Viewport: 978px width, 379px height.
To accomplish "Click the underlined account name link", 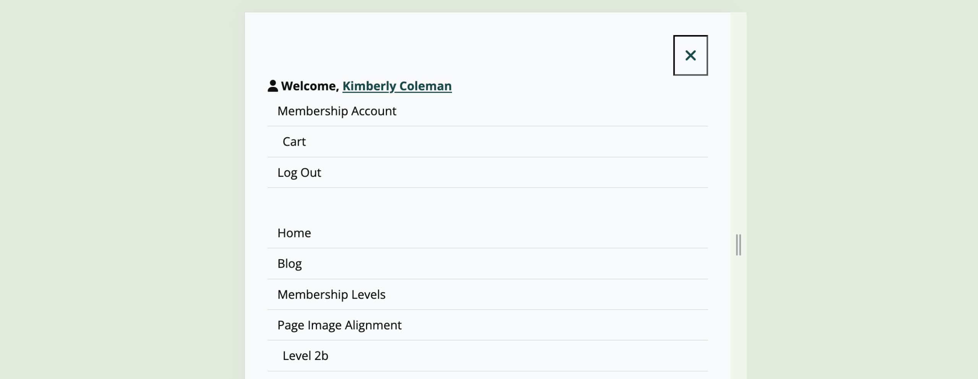I will coord(397,86).
